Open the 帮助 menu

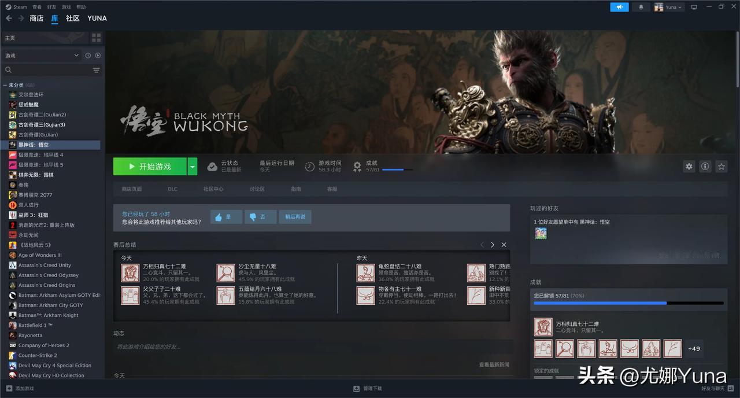81,7
